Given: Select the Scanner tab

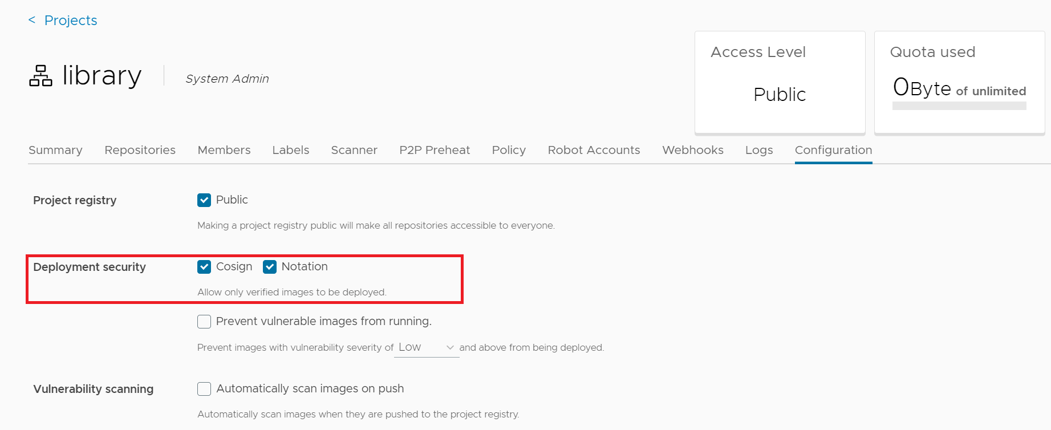Looking at the screenshot, I should [354, 150].
